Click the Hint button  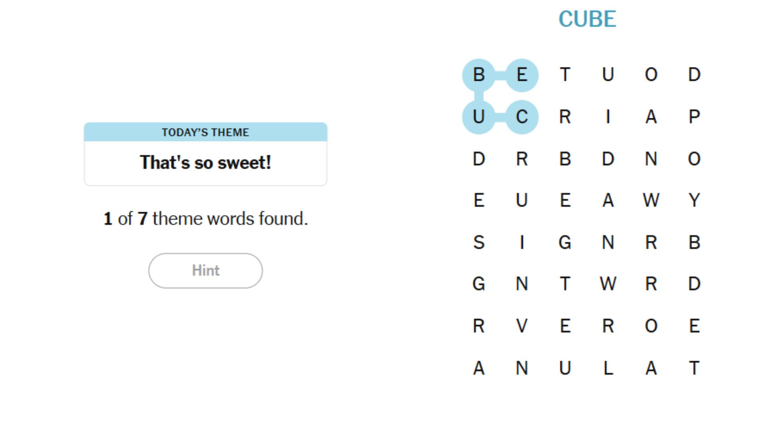pyautogui.click(x=205, y=270)
